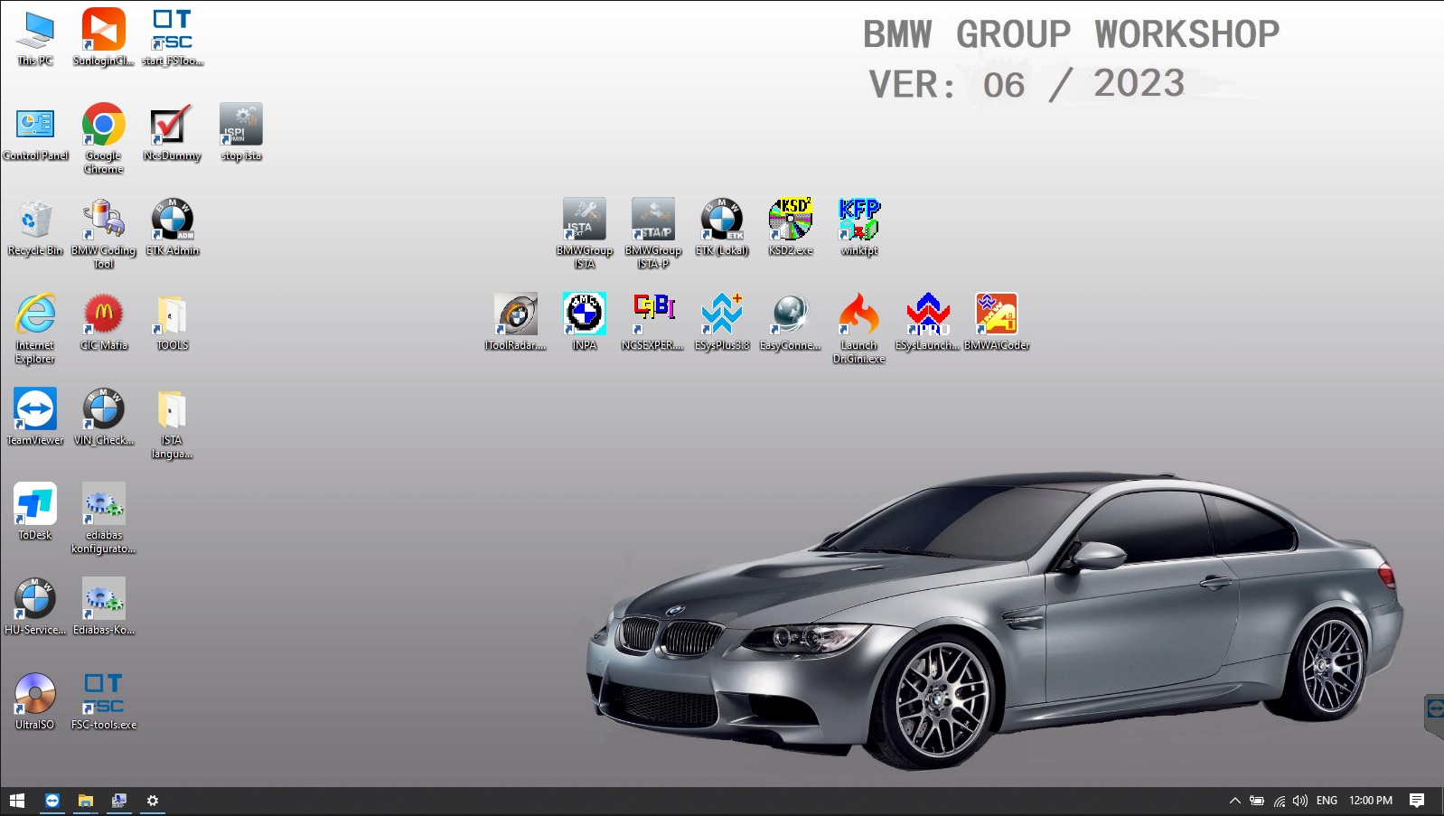1444x816 pixels.
Task: Open the NcsDummy shortcut
Action: (x=173, y=133)
